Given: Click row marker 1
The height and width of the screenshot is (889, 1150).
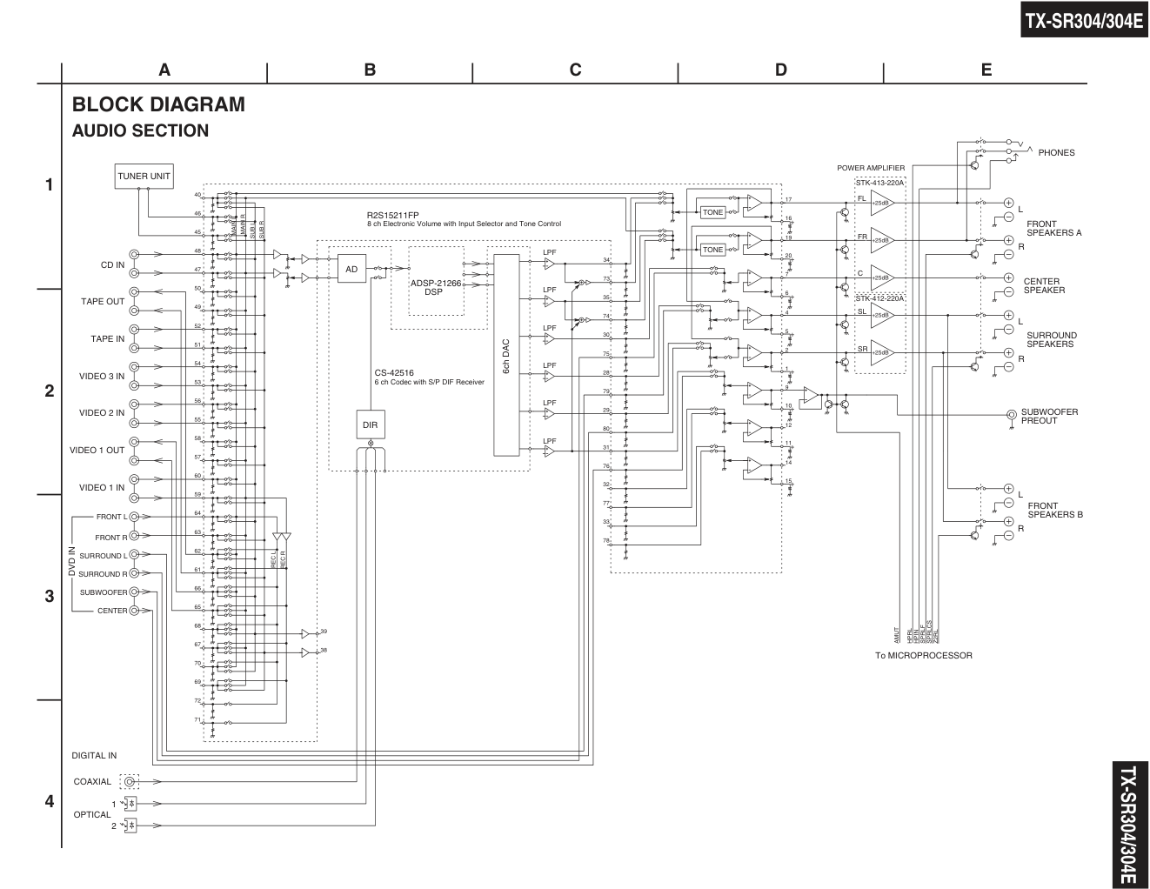Looking at the screenshot, I should click(x=50, y=184).
